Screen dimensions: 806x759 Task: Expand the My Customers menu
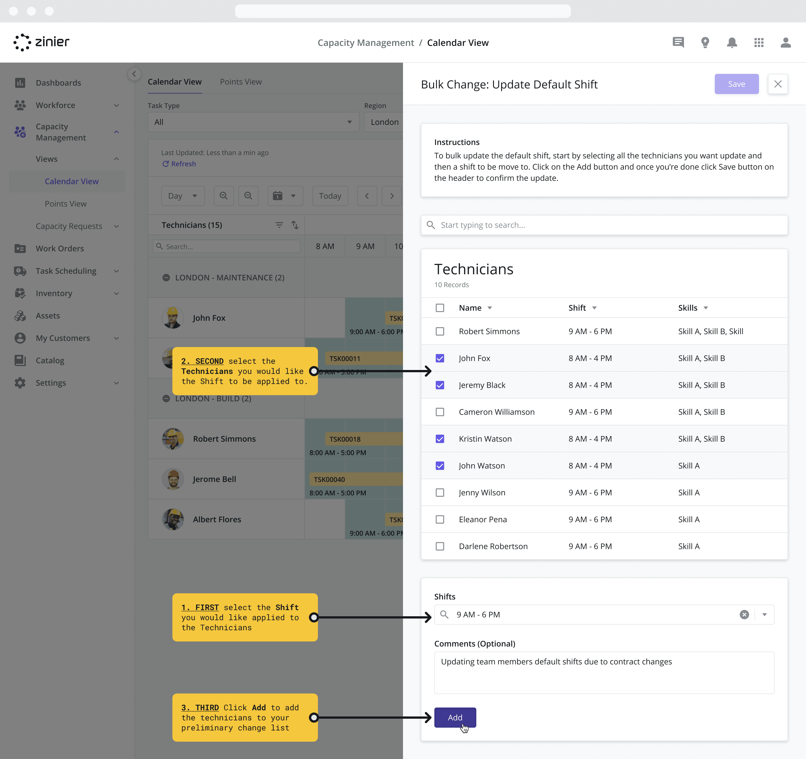[x=116, y=338]
